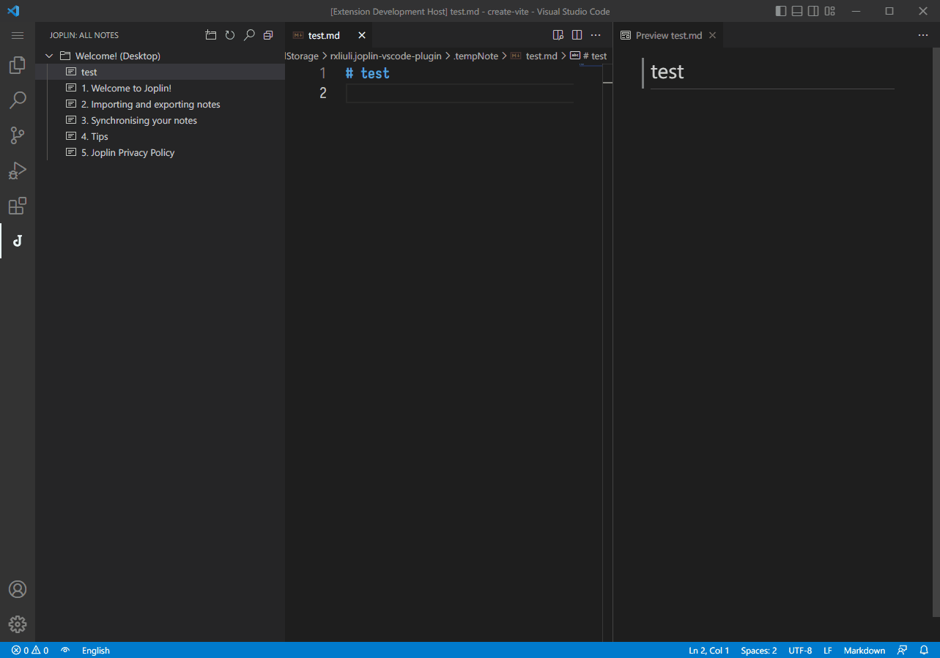Click line number 1 in gutter
This screenshot has width=940, height=658.
tap(322, 73)
